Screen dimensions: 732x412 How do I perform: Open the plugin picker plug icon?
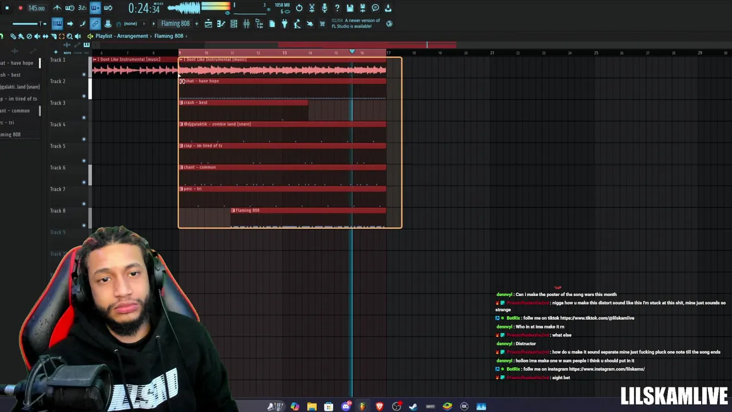pyautogui.click(x=284, y=23)
